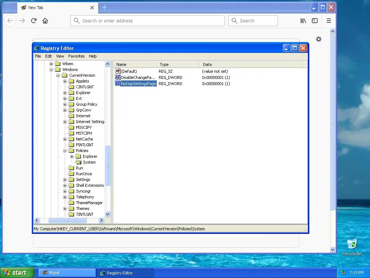Select the MSSCIPY key folder icon
Viewport: 370px width, 278px height.
(71, 127)
